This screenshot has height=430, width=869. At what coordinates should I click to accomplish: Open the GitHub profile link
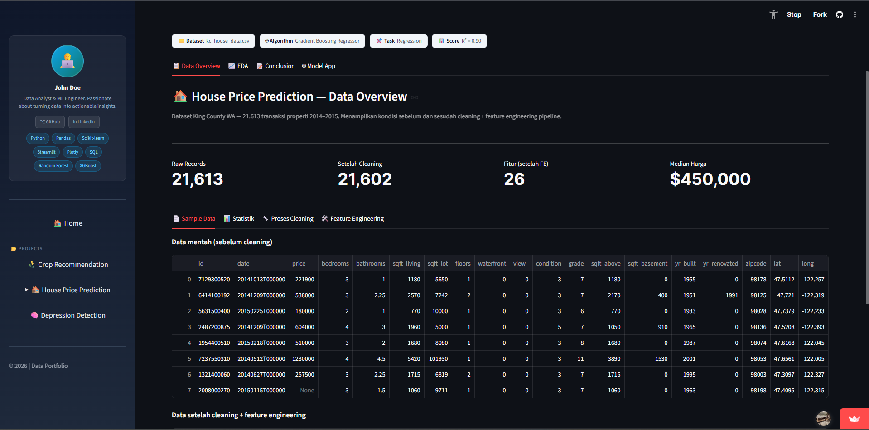tap(50, 122)
